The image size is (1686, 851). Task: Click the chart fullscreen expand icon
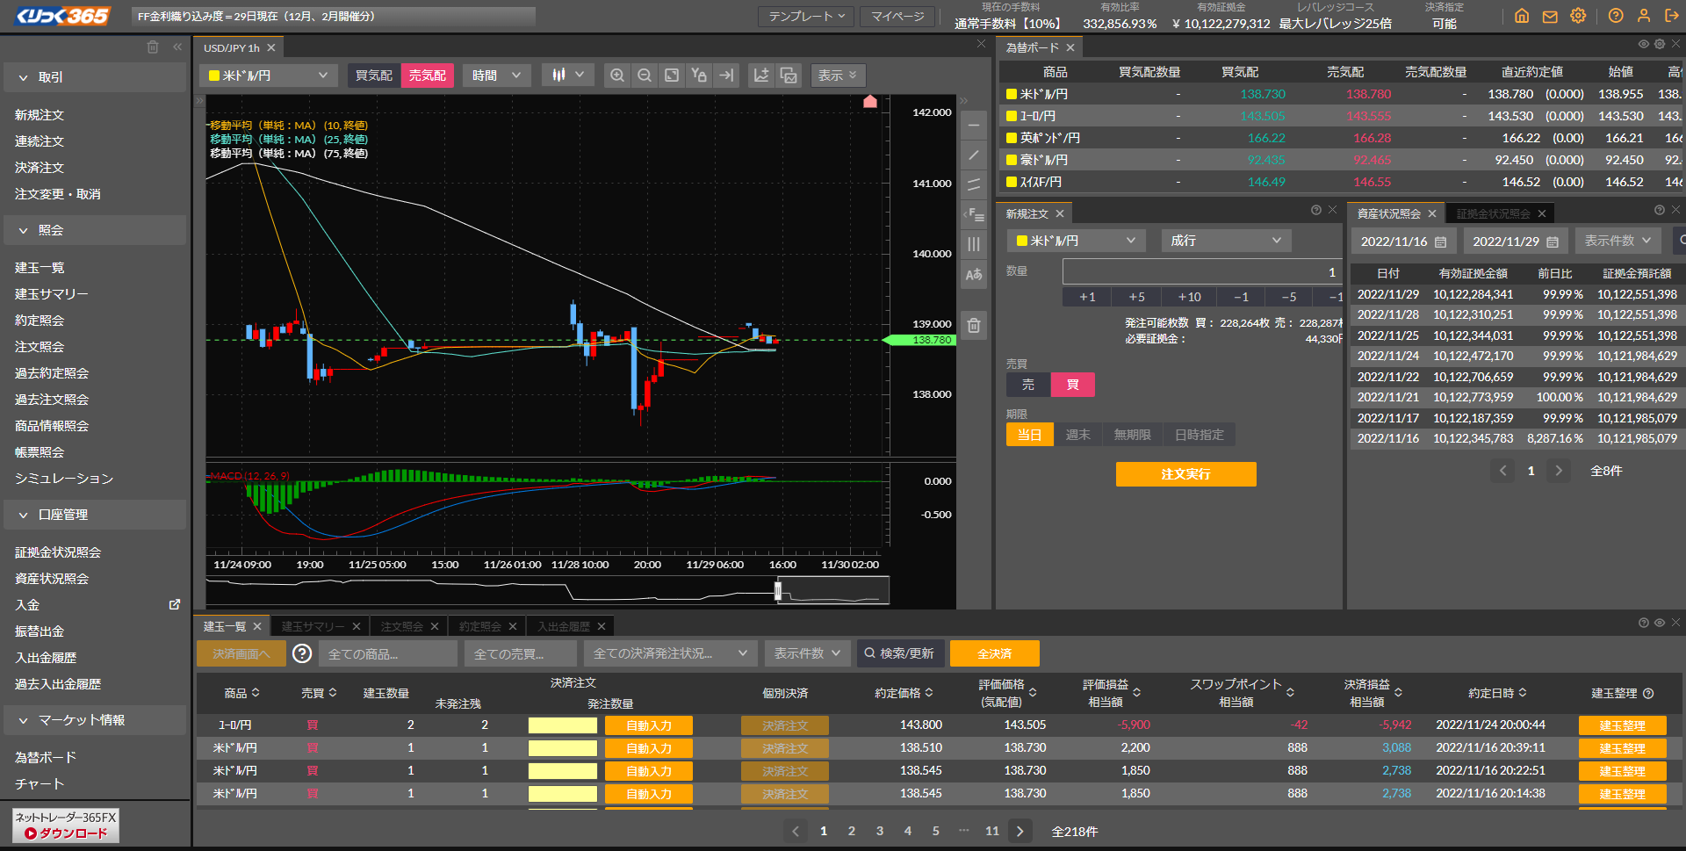pyautogui.click(x=672, y=76)
